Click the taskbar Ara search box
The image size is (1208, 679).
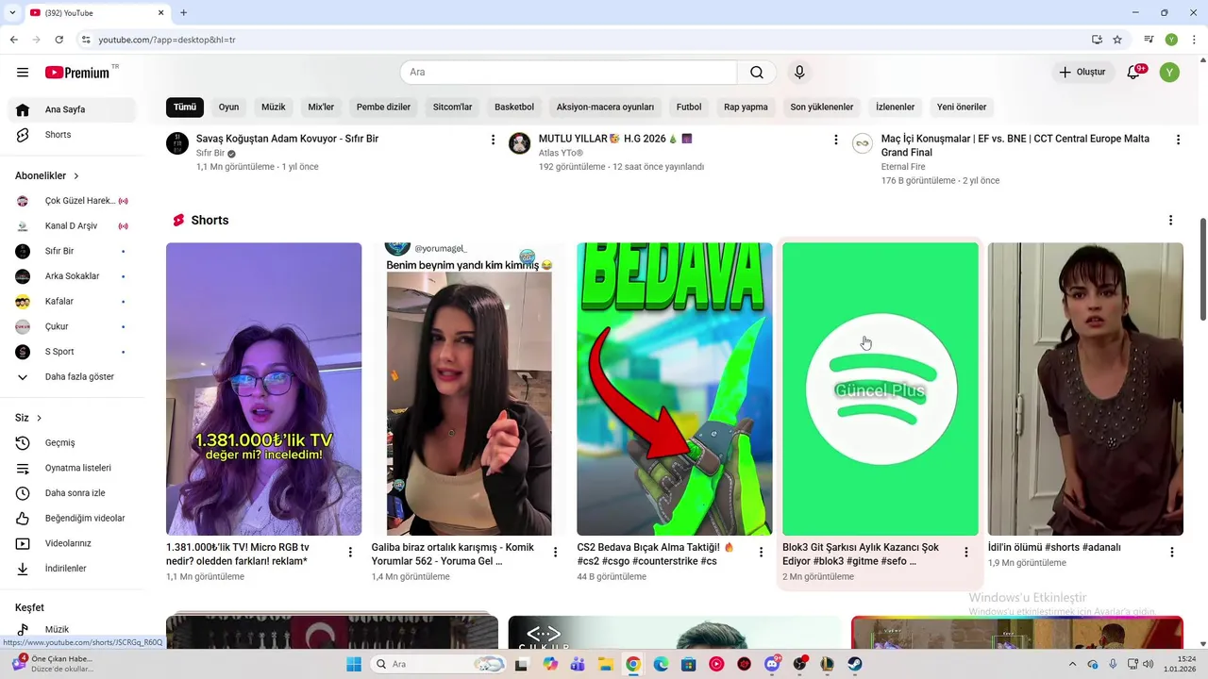436,664
